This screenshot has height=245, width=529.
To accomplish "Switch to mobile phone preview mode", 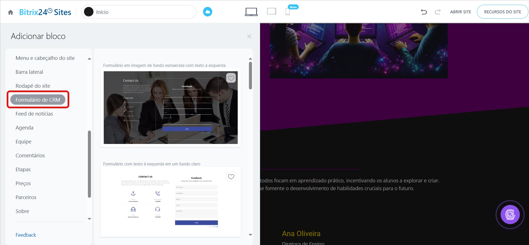I will (288, 12).
